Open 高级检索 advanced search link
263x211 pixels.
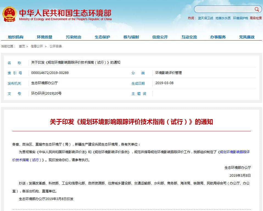click(x=256, y=18)
